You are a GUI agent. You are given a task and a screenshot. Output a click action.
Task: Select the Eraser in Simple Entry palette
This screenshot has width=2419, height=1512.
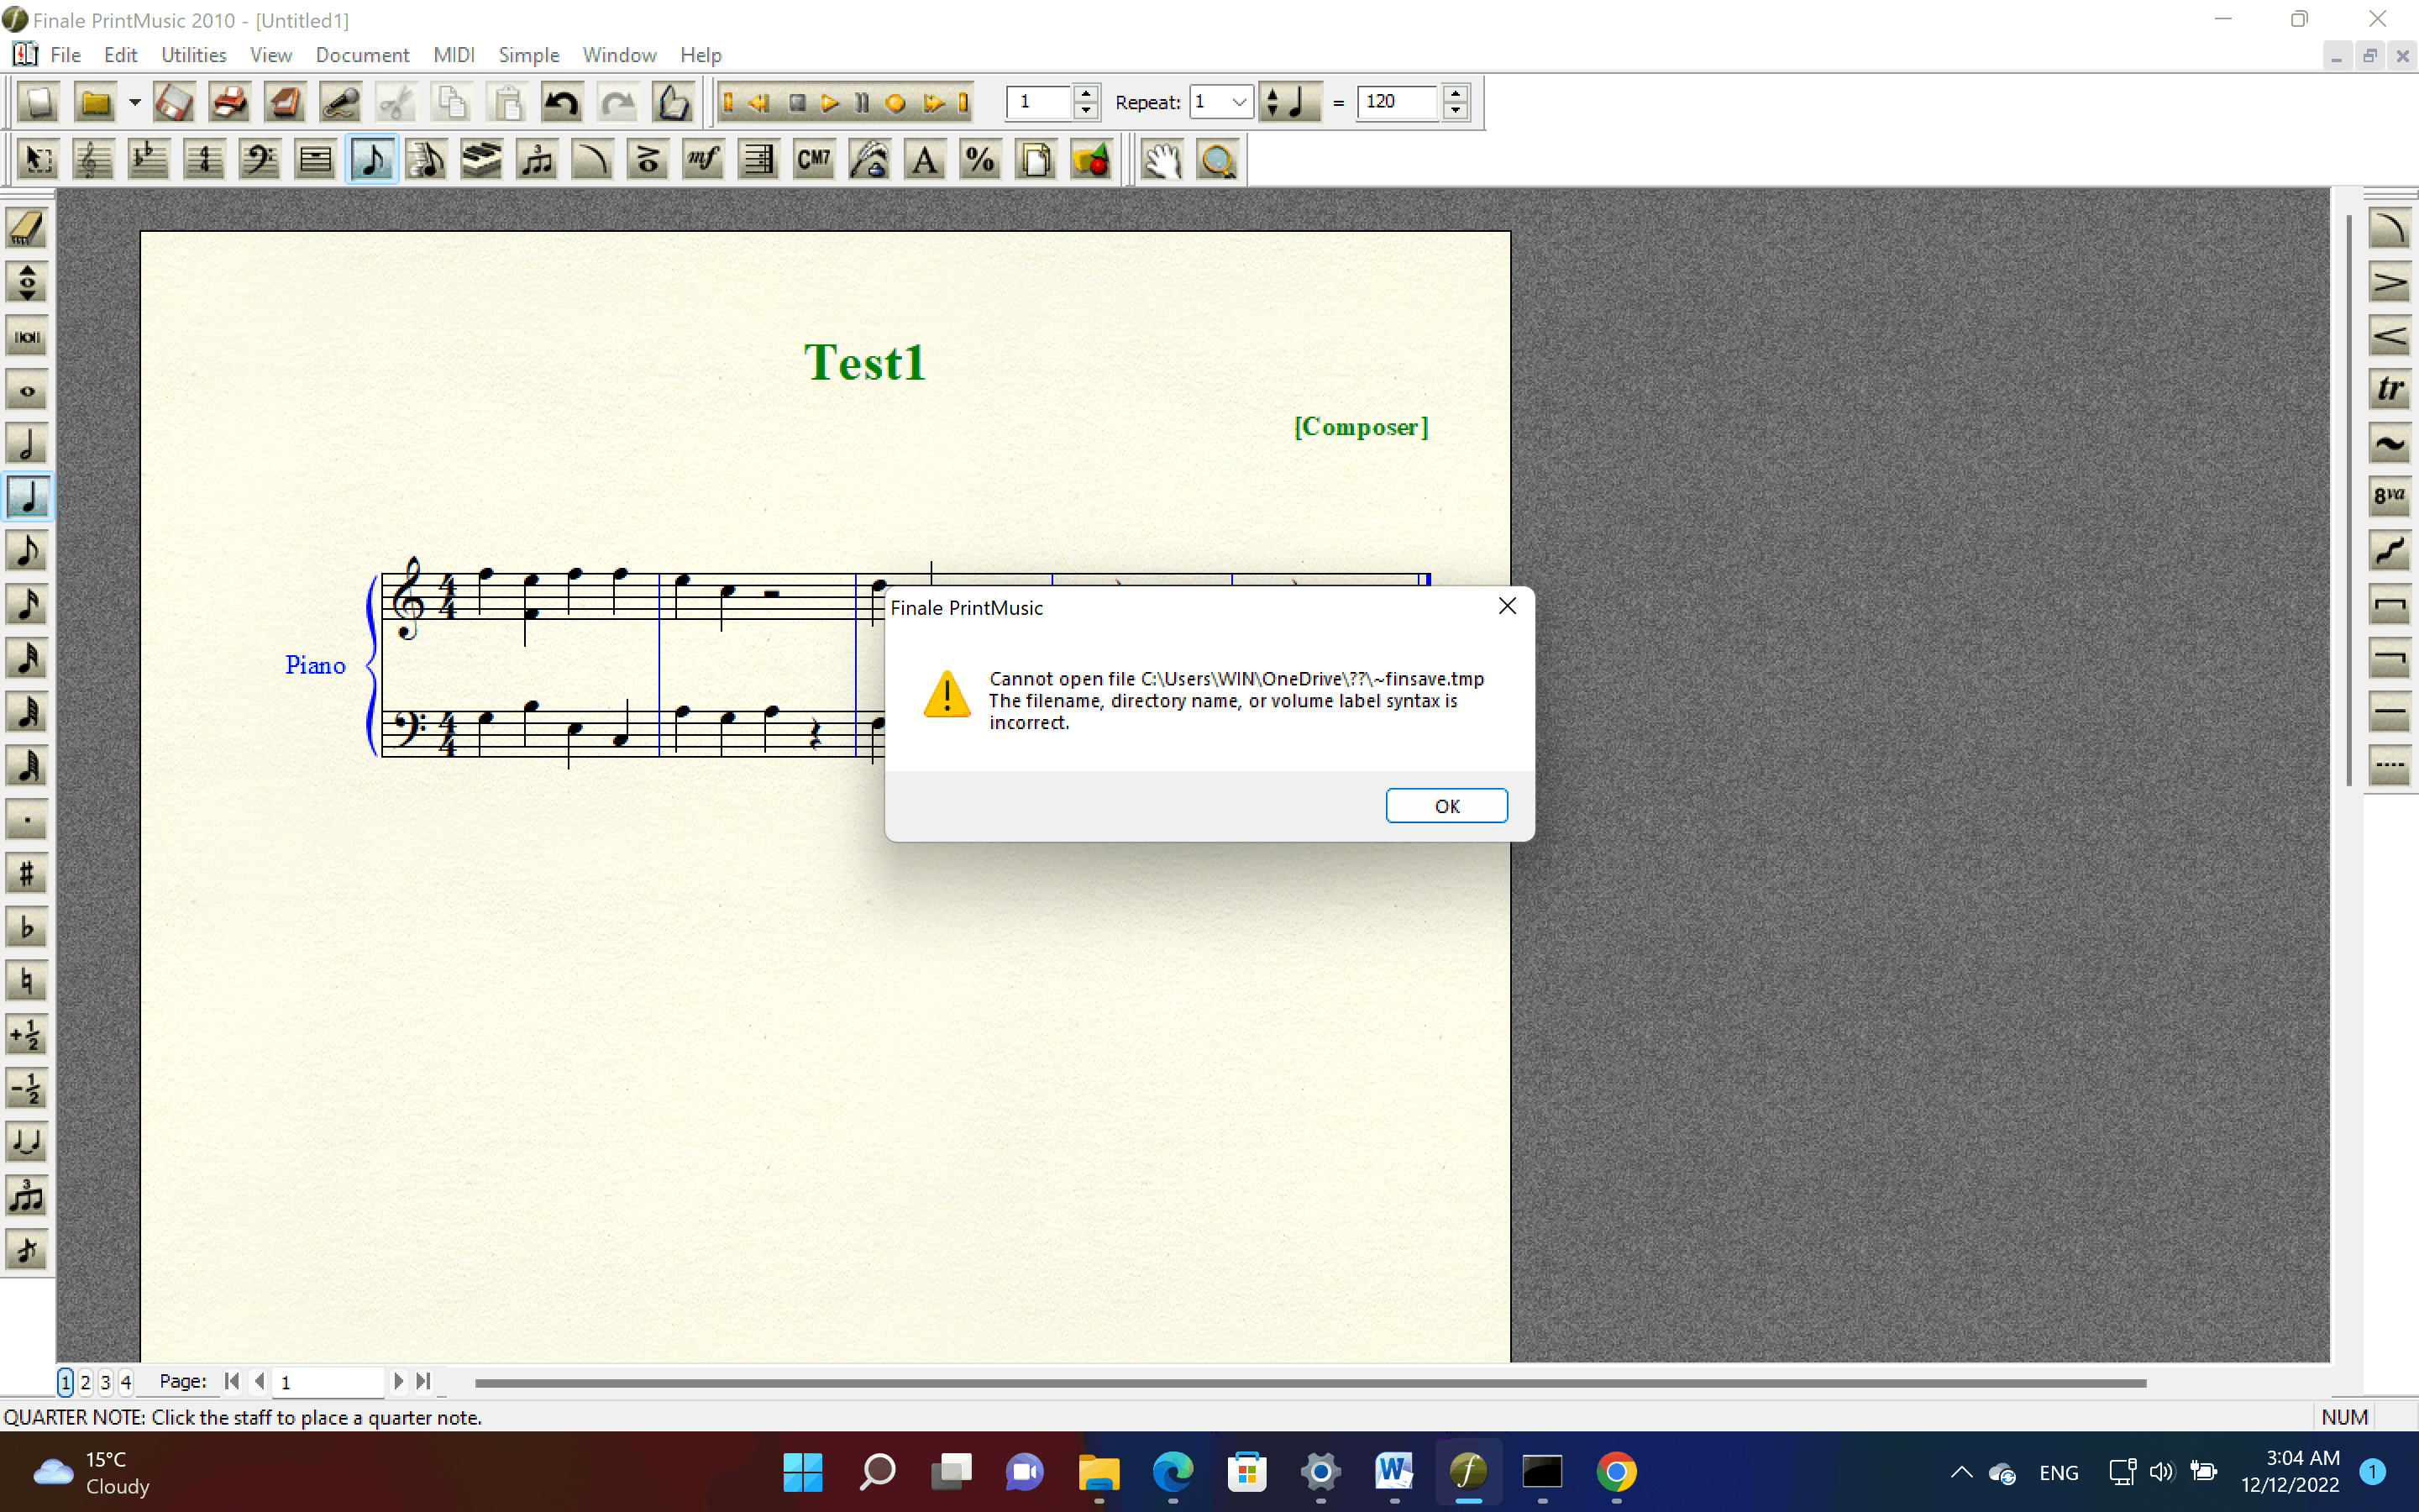[27, 229]
